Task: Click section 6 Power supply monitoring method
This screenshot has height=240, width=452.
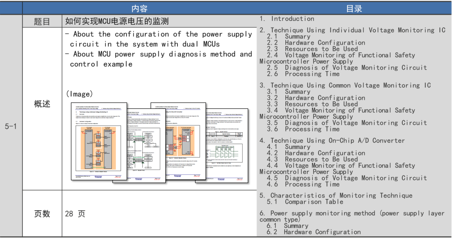Action: (352, 214)
